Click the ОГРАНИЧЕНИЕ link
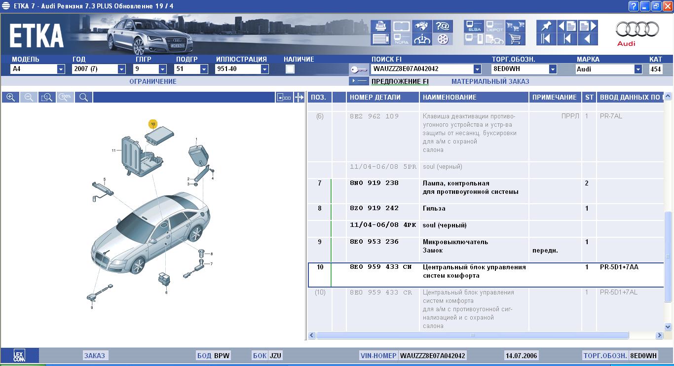The image size is (674, 366). (152, 81)
